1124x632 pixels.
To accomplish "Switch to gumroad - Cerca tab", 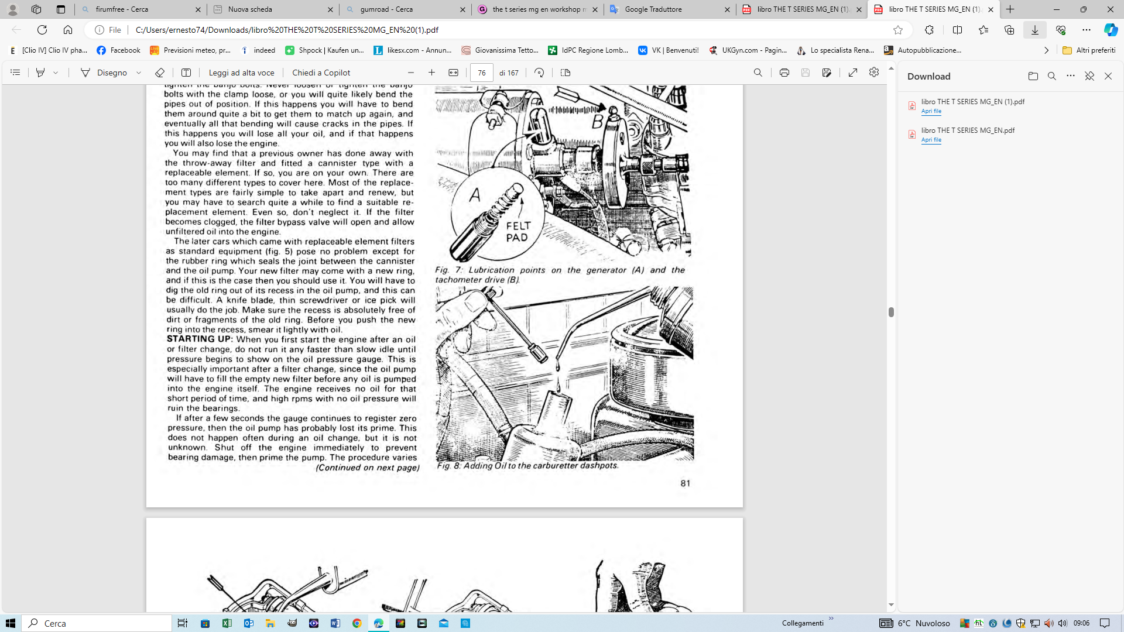I will click(386, 9).
